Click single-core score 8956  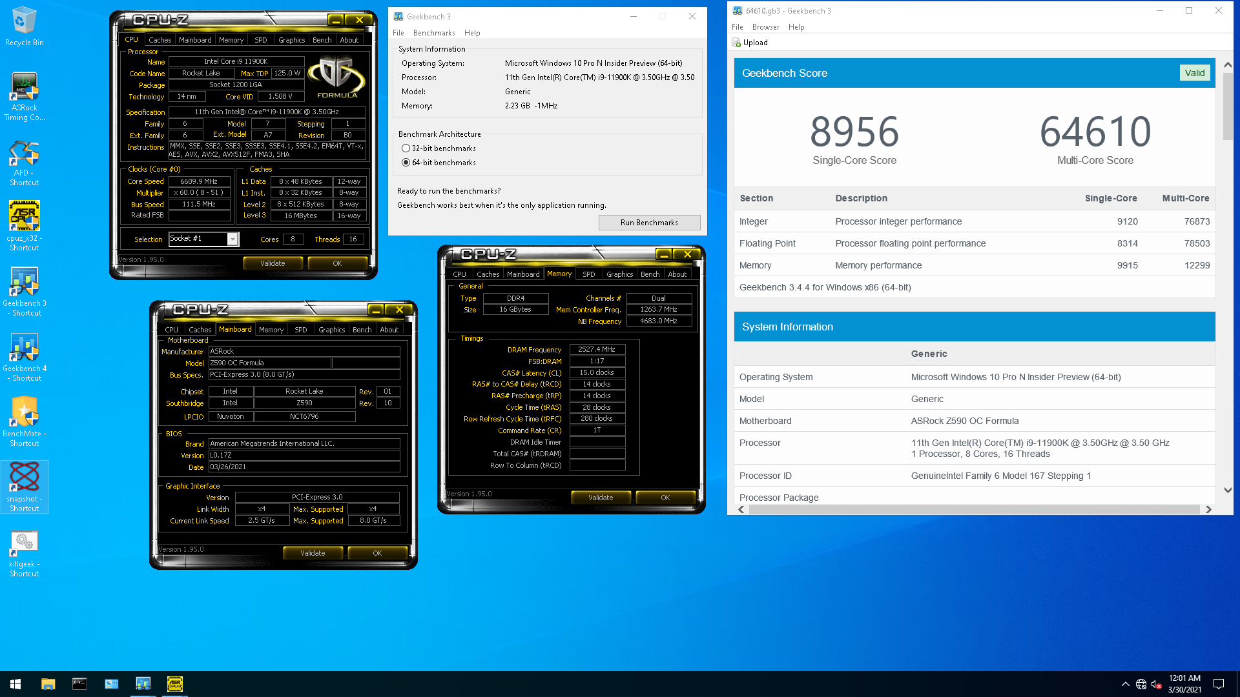click(x=854, y=132)
